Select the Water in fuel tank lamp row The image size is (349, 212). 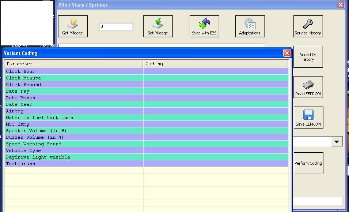point(147,118)
